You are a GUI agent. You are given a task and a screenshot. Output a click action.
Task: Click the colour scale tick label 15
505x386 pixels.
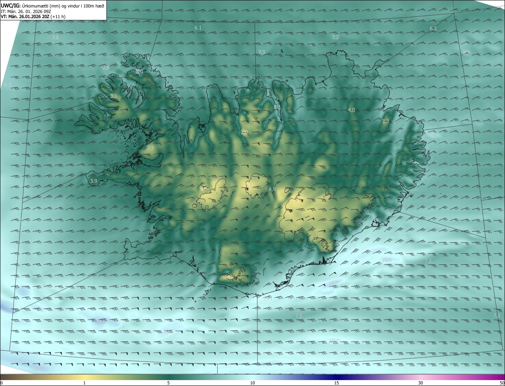pyautogui.click(x=337, y=383)
